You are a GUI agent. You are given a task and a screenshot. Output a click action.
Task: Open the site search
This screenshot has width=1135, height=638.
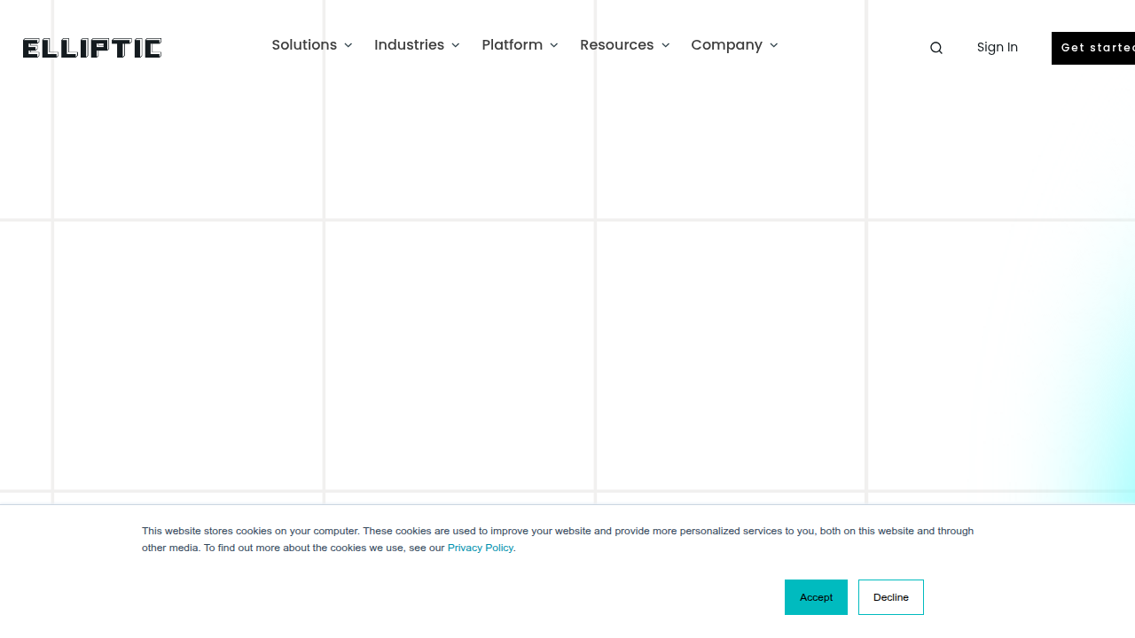tap(936, 48)
